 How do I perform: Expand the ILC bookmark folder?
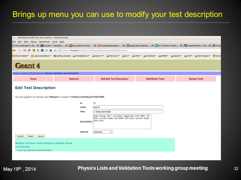click(126, 56)
